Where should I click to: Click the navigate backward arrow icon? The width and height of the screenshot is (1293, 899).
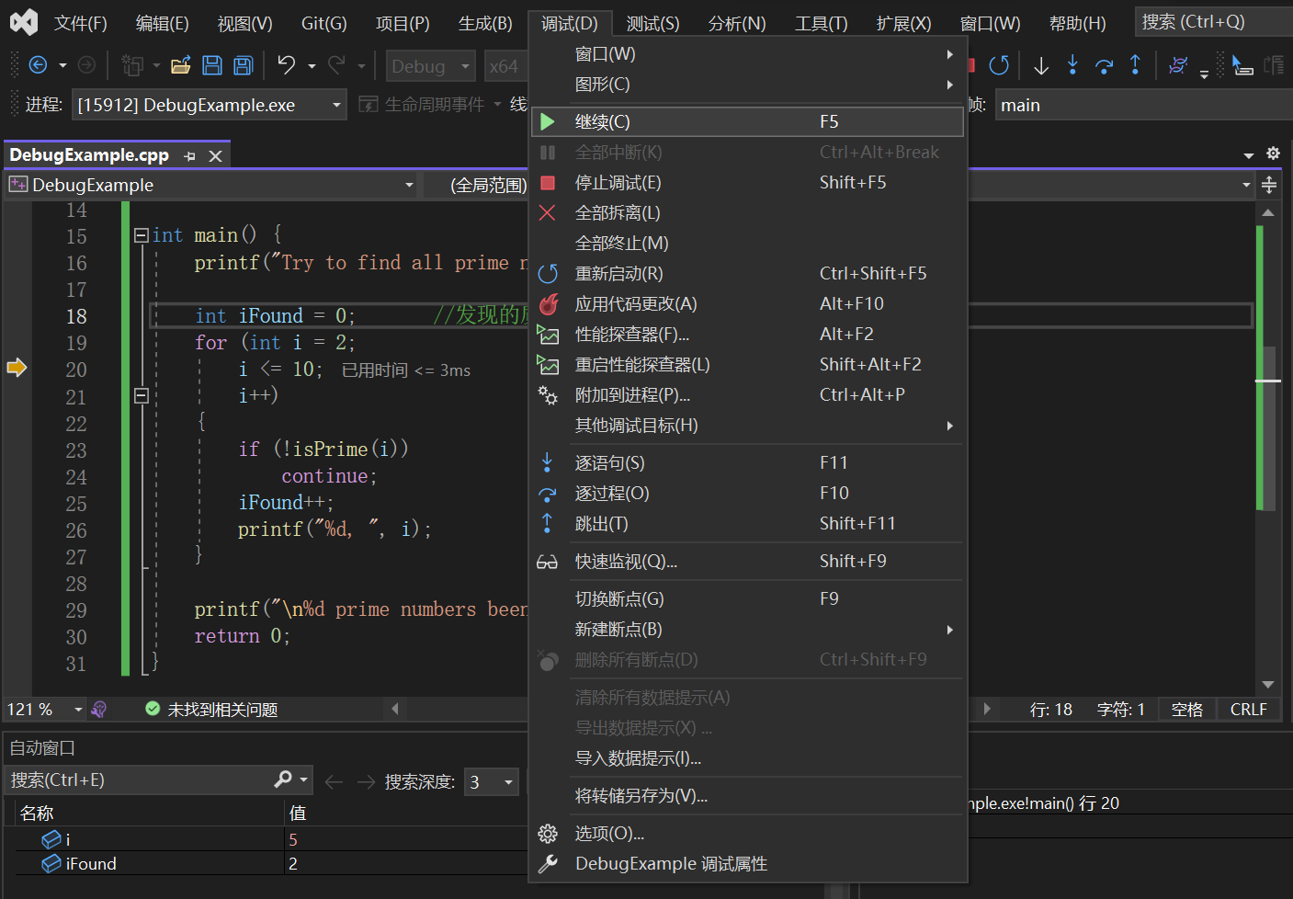38,65
